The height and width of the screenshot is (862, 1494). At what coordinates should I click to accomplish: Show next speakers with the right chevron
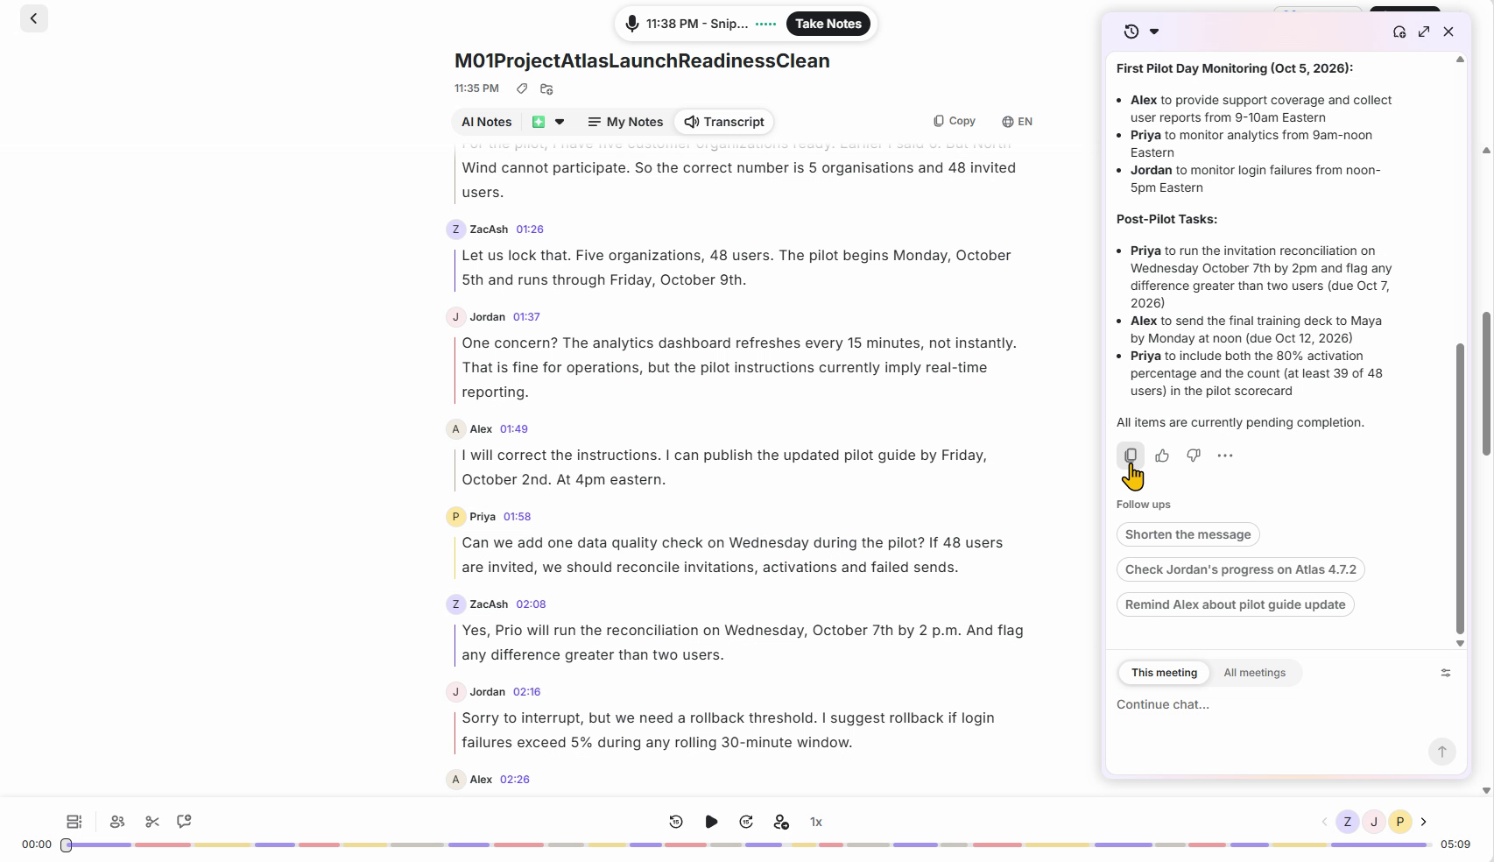point(1424,822)
